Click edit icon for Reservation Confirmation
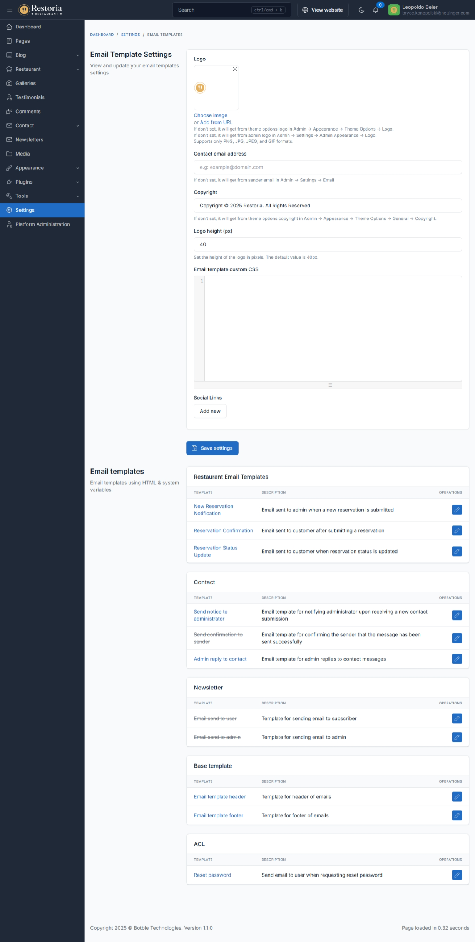 tap(457, 530)
